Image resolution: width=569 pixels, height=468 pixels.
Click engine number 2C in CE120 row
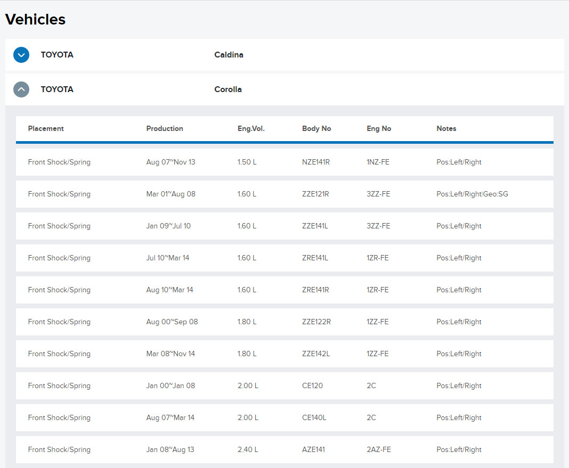point(371,385)
